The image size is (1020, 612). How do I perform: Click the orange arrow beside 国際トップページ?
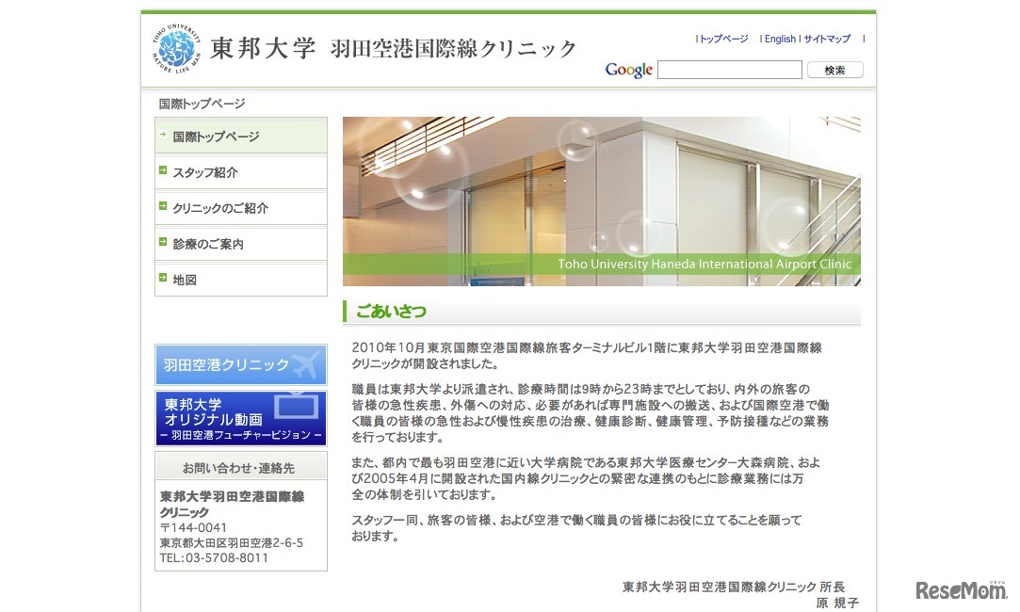coord(165,136)
